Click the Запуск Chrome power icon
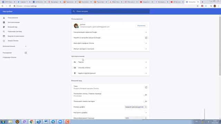 pos(4,41)
